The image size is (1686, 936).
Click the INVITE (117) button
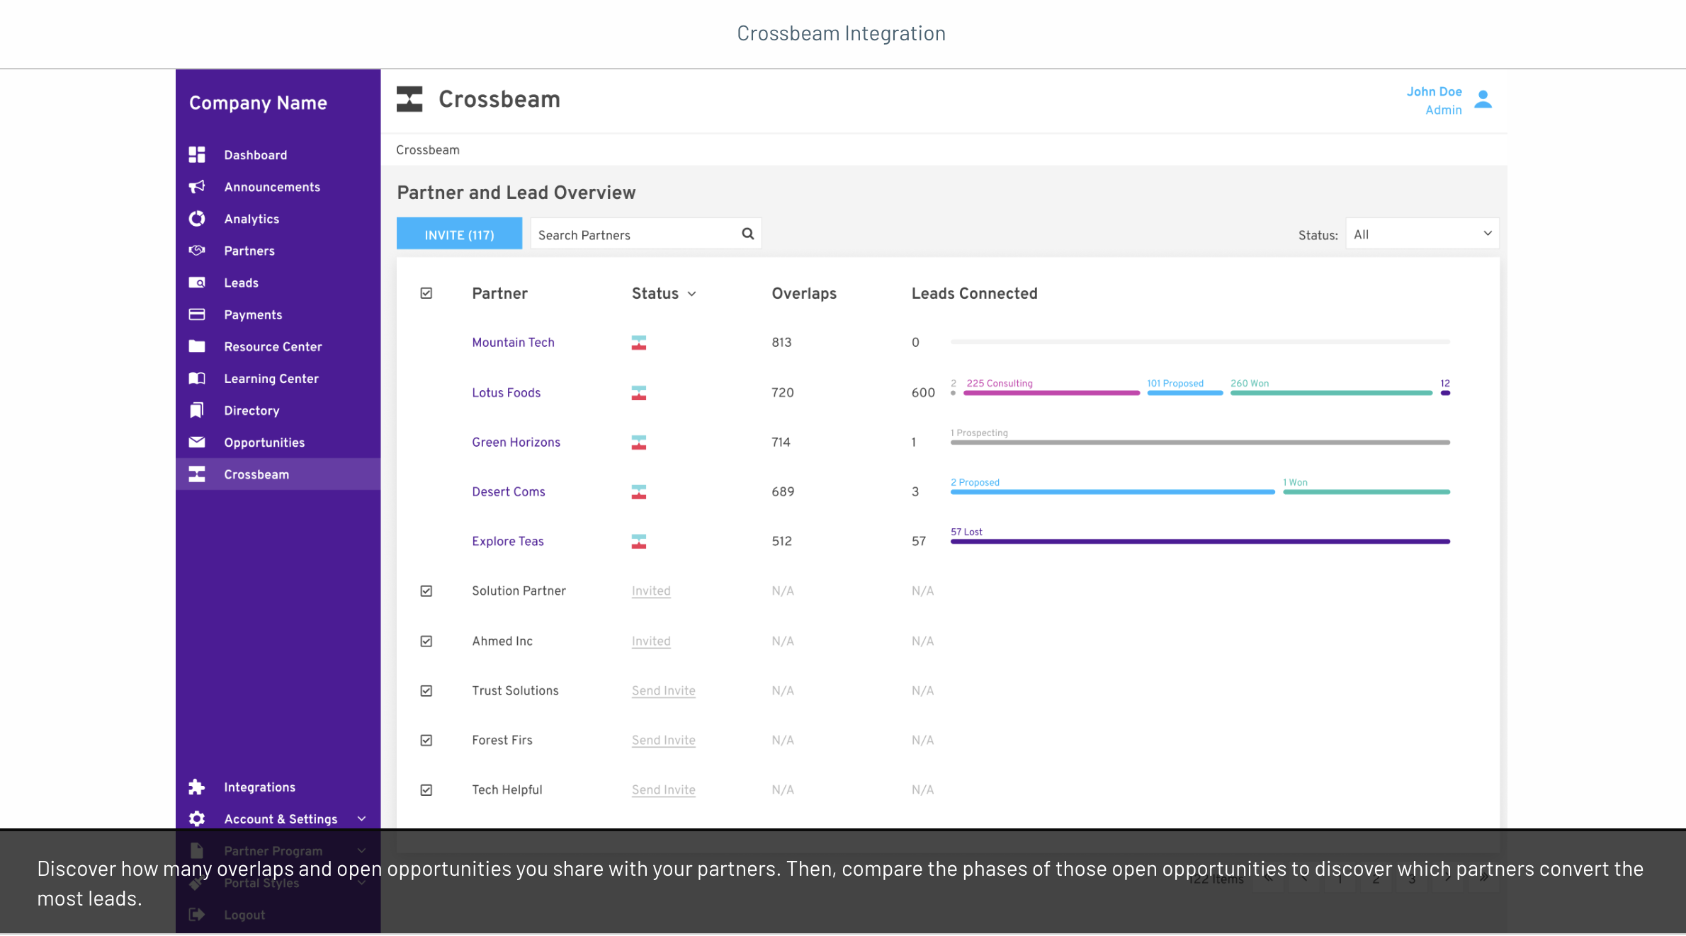459,234
